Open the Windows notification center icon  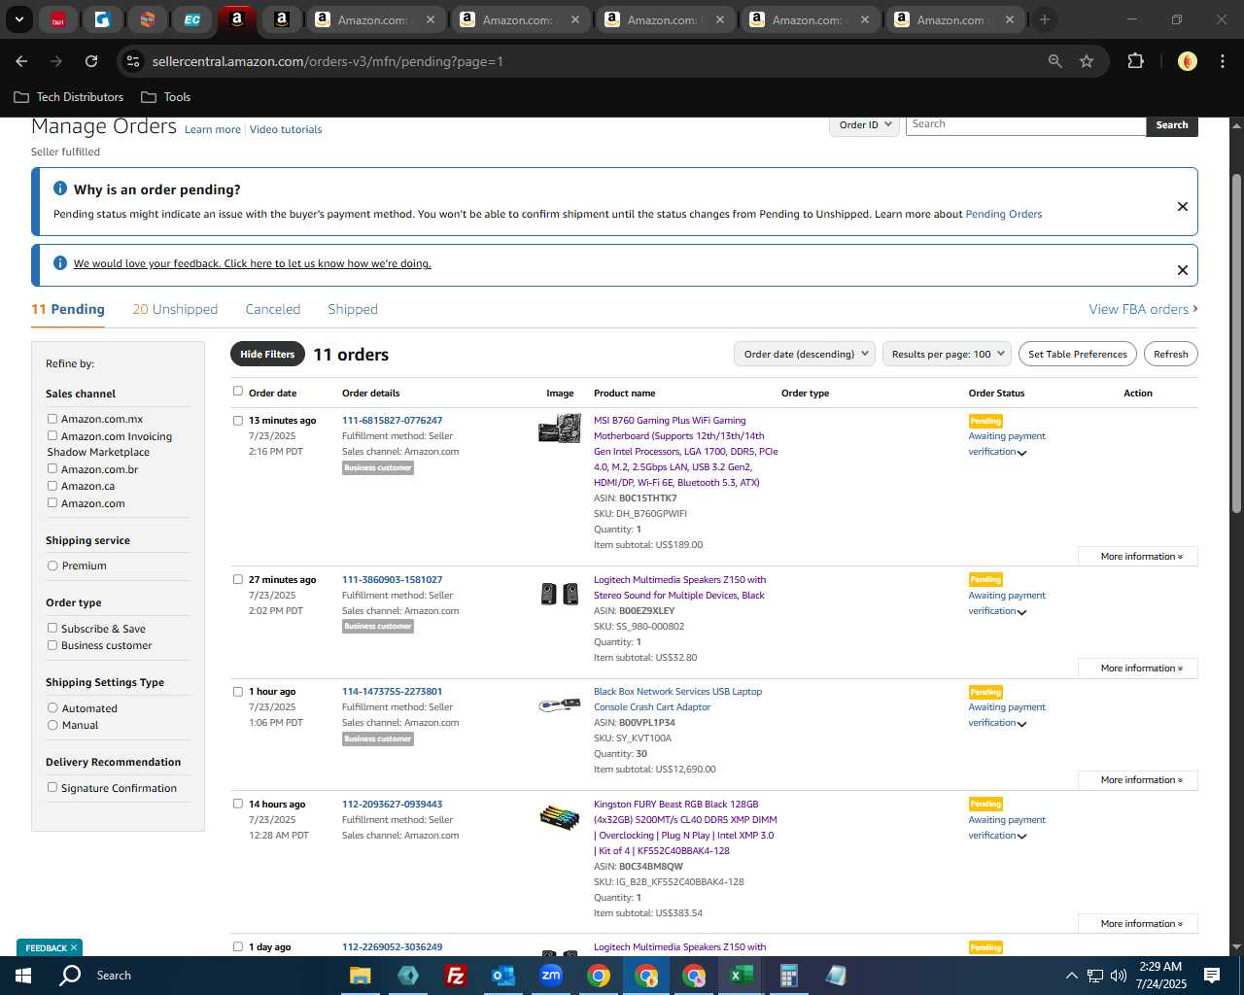click(1212, 975)
